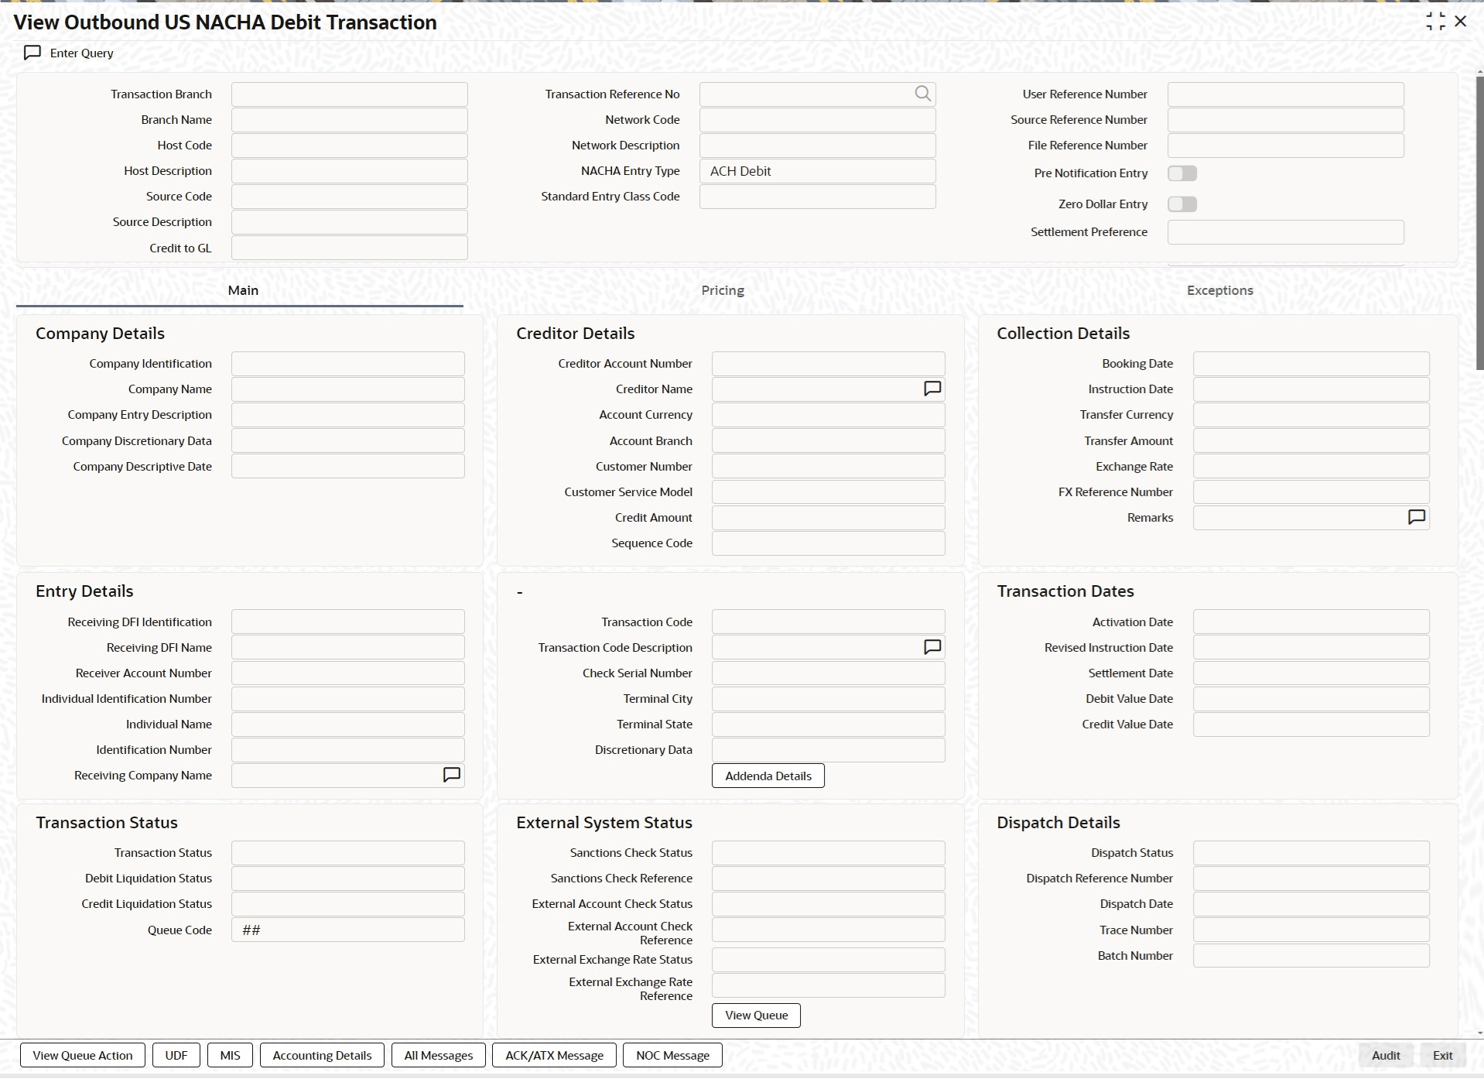1484x1079 pixels.
Task: Select the Trace Number field
Action: [x=1311, y=930]
